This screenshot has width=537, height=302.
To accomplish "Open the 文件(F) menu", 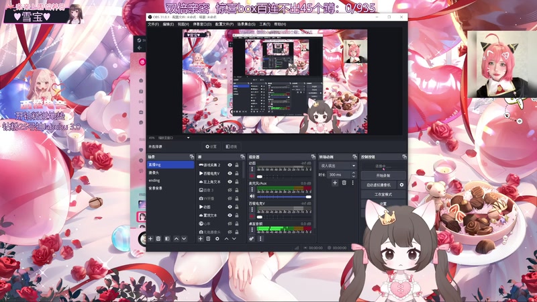I will coord(153,24).
